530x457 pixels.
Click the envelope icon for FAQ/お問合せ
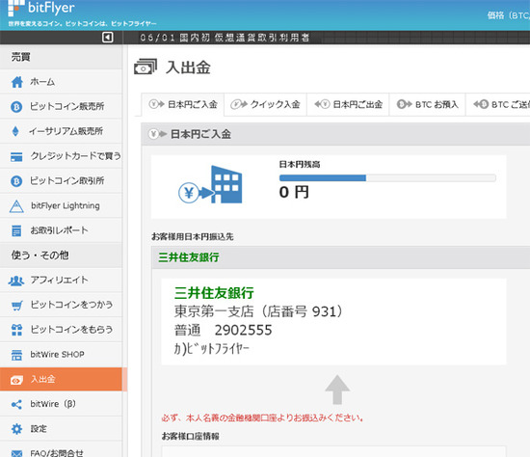[16, 453]
